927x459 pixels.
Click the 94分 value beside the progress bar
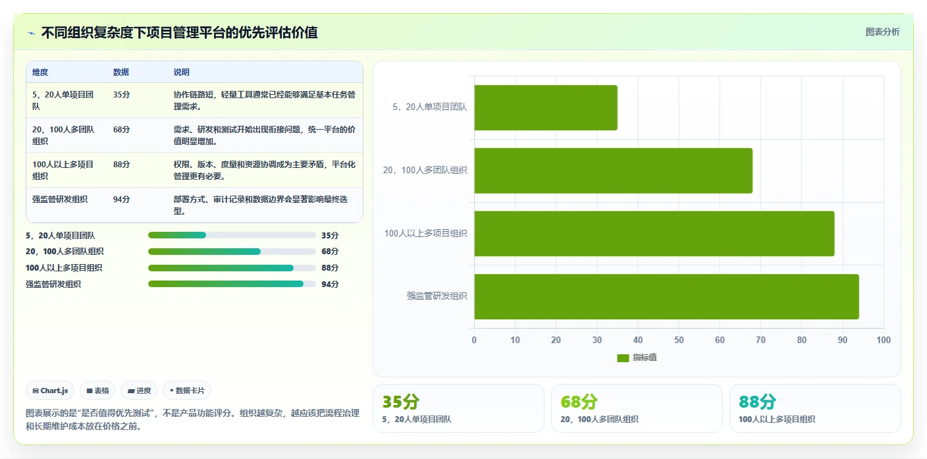click(330, 284)
